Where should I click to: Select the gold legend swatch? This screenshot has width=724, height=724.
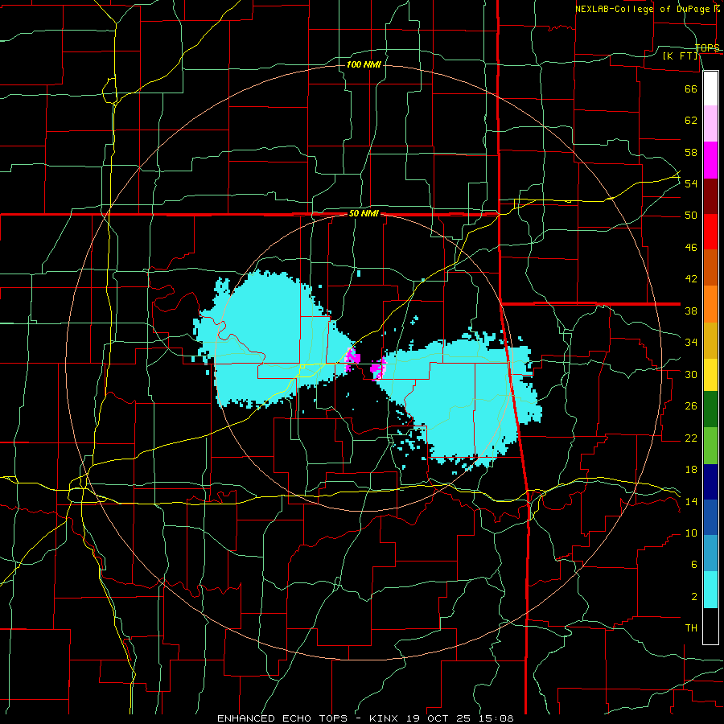point(710,340)
